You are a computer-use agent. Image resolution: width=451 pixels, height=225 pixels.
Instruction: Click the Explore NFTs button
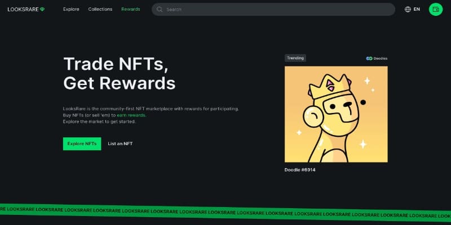click(x=82, y=143)
